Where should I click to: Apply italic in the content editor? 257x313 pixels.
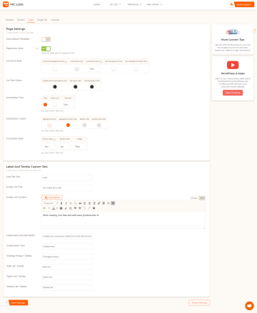pyautogui.click(x=66, y=203)
